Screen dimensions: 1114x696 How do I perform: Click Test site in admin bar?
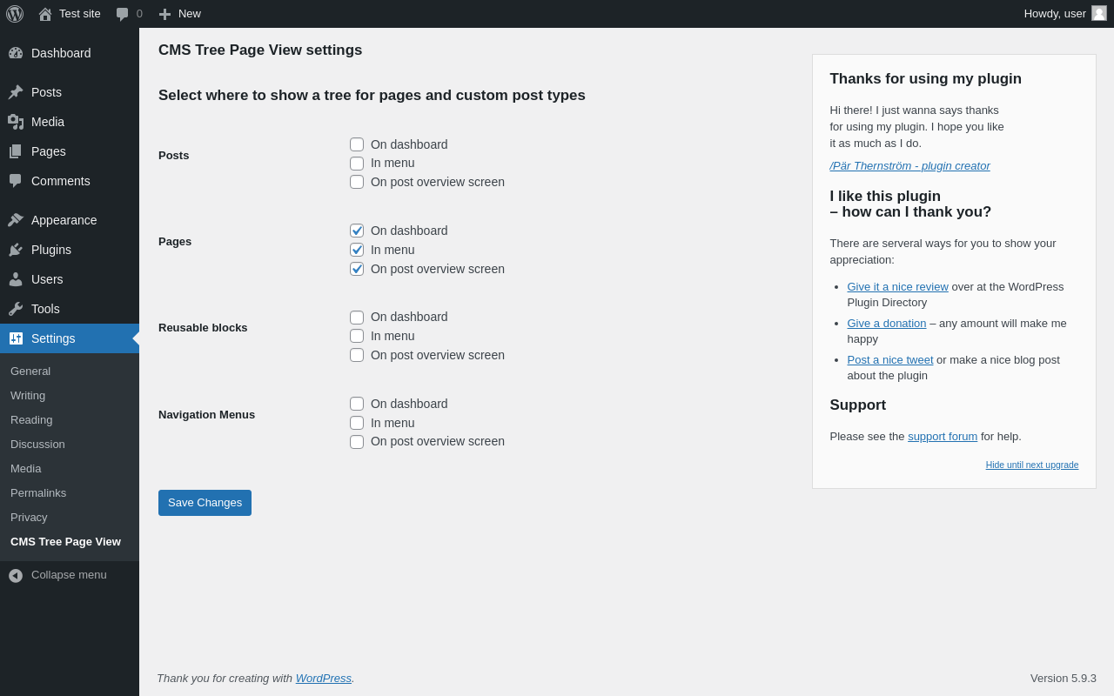point(80,14)
